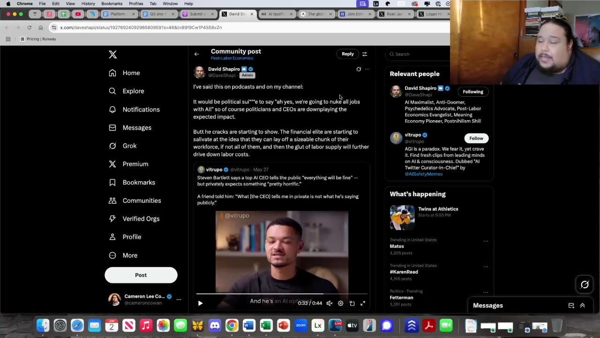Reload the page in Chrome
The height and width of the screenshot is (338, 600).
pyautogui.click(x=29, y=27)
